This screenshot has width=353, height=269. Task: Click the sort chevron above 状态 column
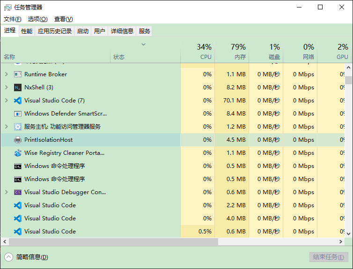coord(143,44)
